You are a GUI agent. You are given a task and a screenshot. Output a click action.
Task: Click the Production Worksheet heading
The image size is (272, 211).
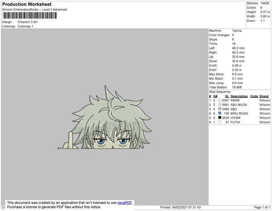[27, 4]
